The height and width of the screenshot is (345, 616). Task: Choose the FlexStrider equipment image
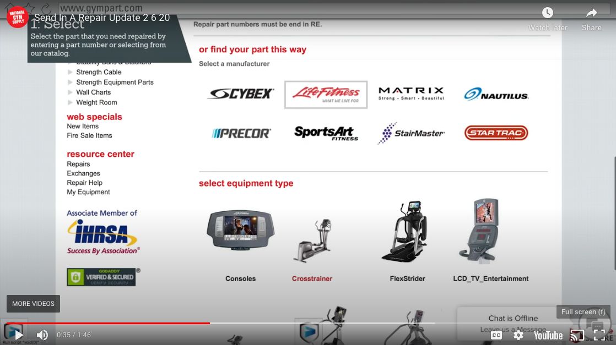[x=404, y=232]
